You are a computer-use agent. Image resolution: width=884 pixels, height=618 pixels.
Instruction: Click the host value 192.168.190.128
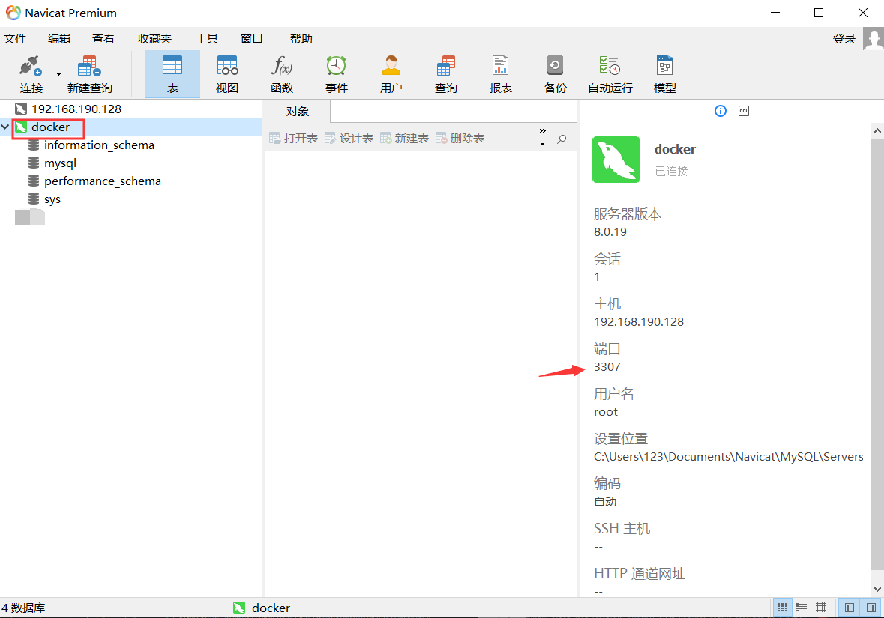[x=639, y=321]
